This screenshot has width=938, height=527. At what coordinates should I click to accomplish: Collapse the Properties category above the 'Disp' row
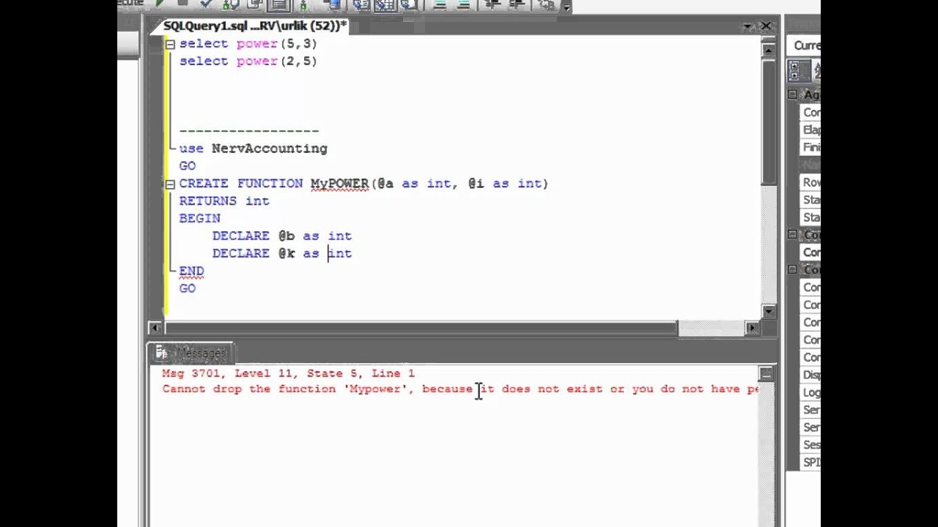[792, 270]
